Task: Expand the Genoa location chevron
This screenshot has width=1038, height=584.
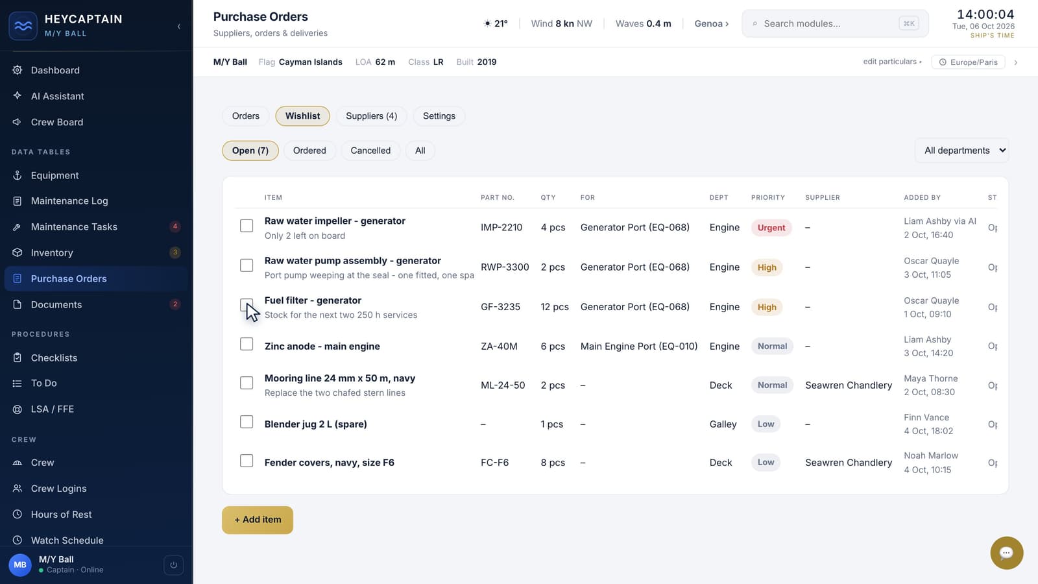Action: pos(727,24)
